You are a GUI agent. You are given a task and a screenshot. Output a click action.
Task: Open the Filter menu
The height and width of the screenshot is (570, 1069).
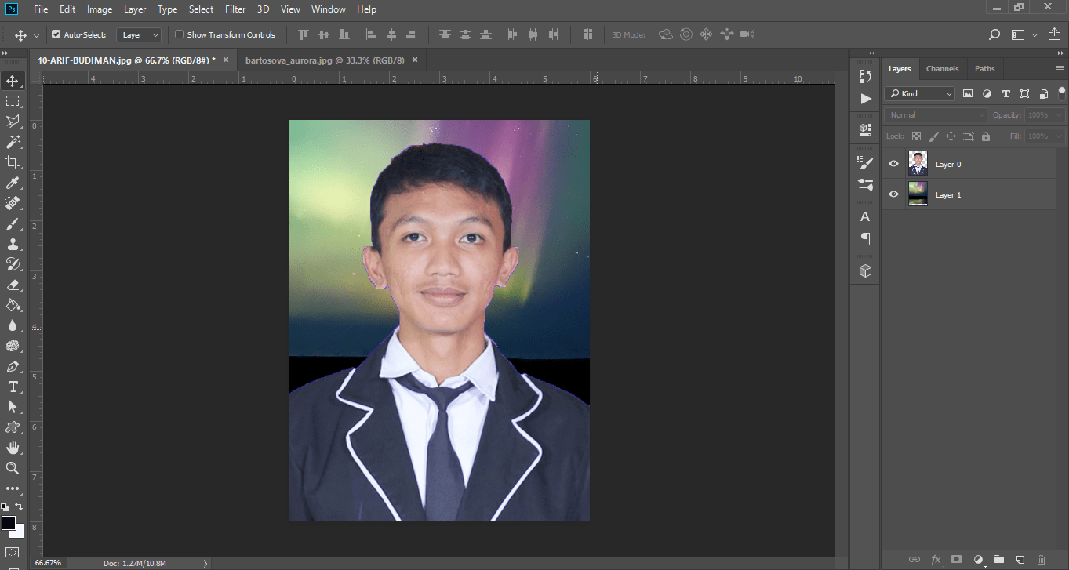click(x=235, y=9)
